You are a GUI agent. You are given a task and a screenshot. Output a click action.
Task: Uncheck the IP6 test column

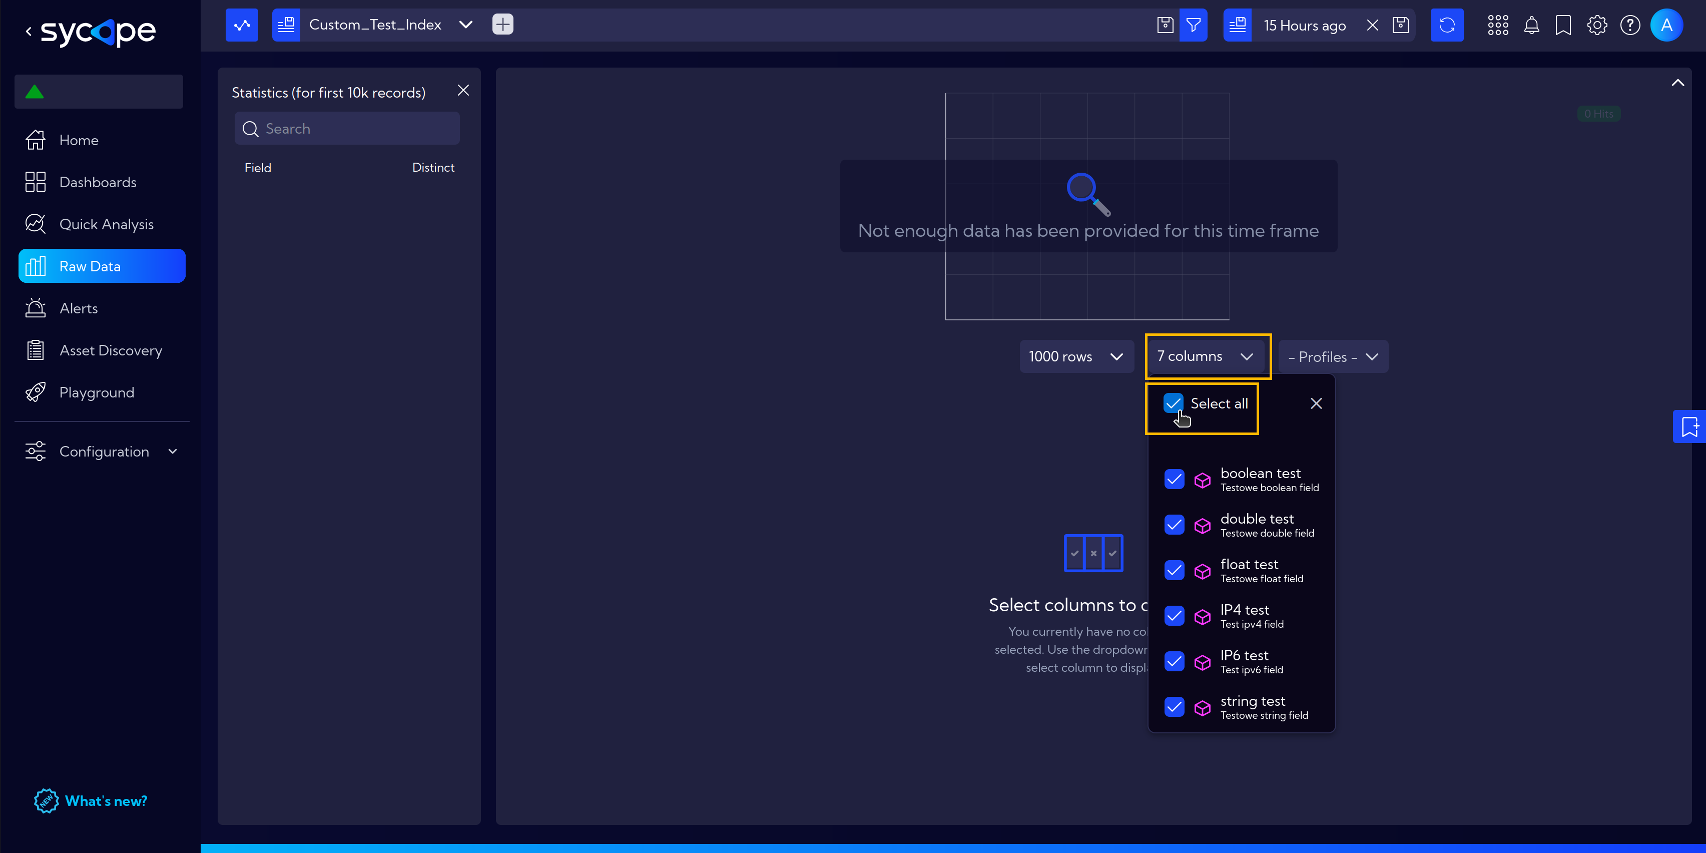click(x=1174, y=662)
